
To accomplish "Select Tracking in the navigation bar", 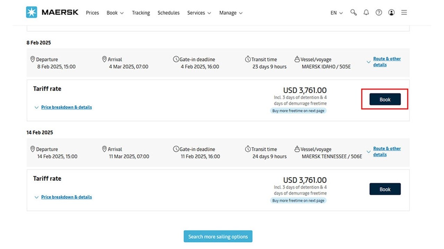I will pyautogui.click(x=141, y=13).
